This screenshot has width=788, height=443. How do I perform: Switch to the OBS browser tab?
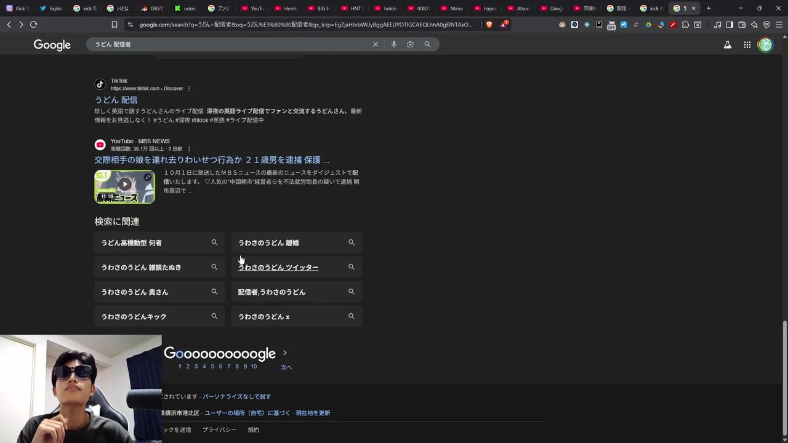[x=151, y=8]
